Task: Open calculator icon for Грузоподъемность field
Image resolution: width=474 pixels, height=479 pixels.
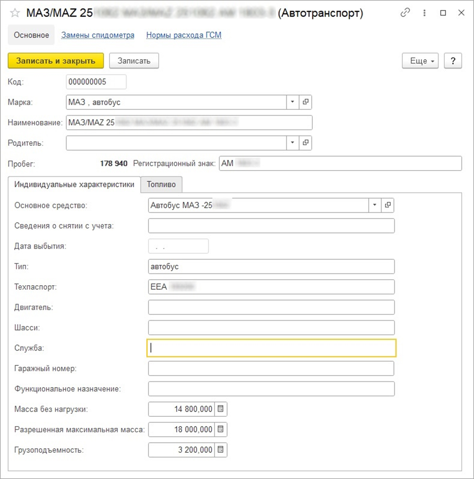Action: pos(220,450)
